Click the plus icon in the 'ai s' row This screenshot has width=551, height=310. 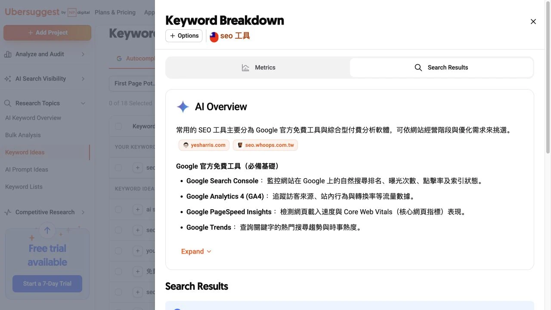pos(137,209)
